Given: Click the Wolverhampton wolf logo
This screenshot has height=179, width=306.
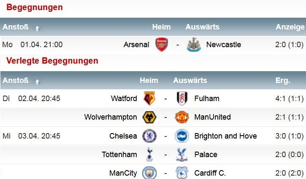Looking at the screenshot, I should click(x=149, y=117).
